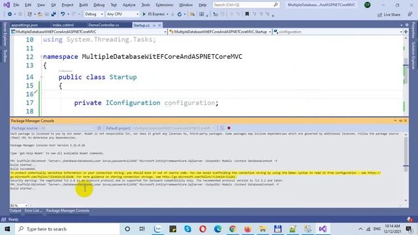Image resolution: width=418 pixels, height=235 pixels.
Task: Open the Solution Explorer side panel tab
Action: 413,55
